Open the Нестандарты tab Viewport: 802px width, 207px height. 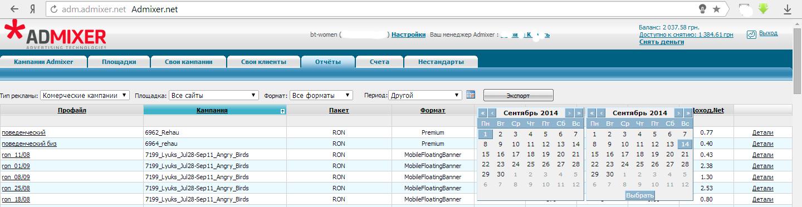tap(441, 62)
